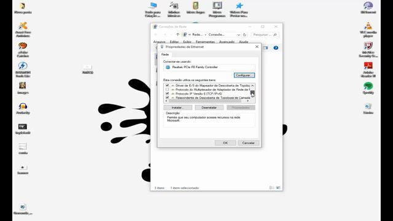Click the details view button in status bar
This screenshot has height=221, width=393.
(x=271, y=188)
